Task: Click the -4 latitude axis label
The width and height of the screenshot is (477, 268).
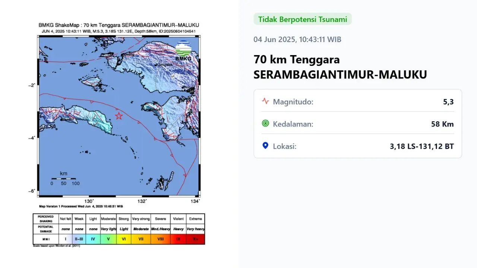Action: (x=32, y=138)
